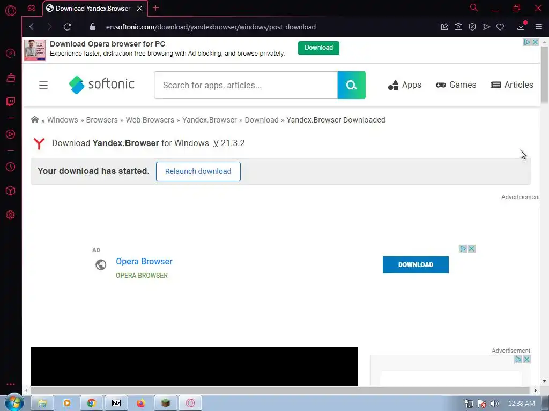This screenshot has height=411, width=549.
Task: Go back to previous page
Action: pos(32,27)
